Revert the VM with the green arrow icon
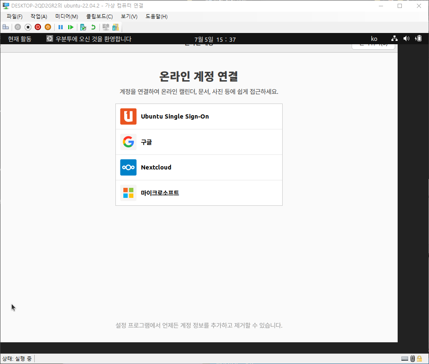The image size is (429, 364). click(x=93, y=27)
